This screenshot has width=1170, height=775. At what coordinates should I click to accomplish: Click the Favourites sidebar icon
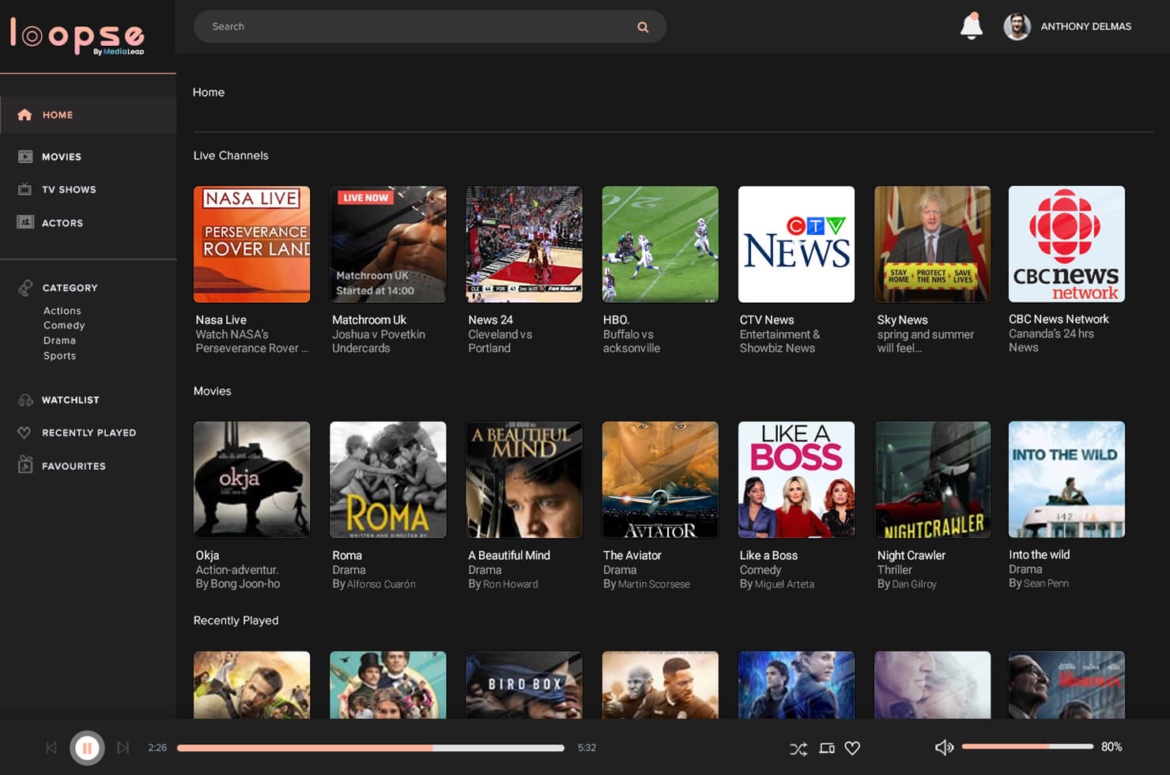(x=25, y=465)
